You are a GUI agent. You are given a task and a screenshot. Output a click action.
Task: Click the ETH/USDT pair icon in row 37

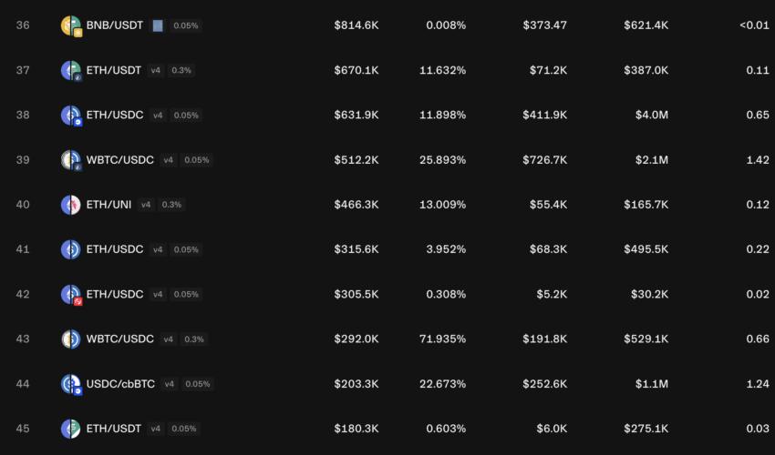(x=71, y=71)
